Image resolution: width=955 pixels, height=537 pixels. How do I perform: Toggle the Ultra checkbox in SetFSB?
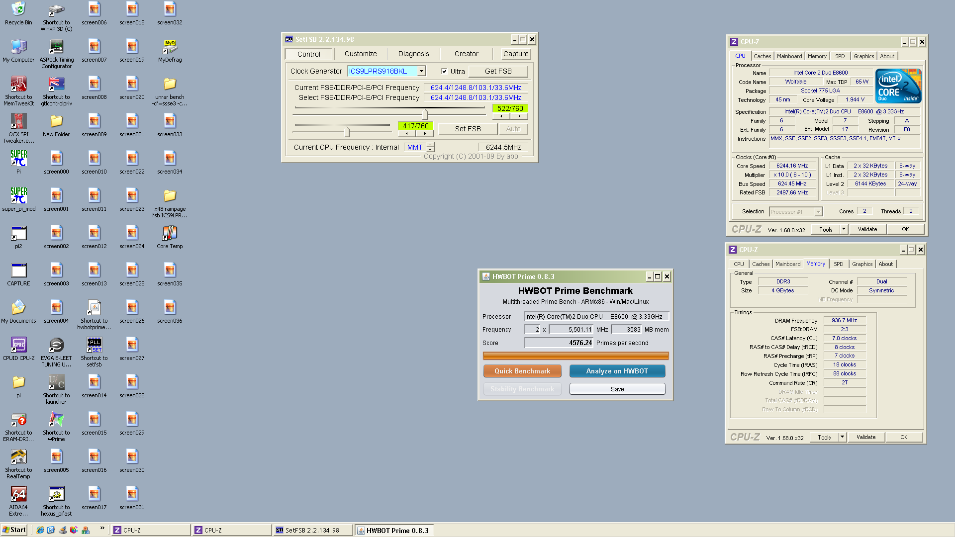pyautogui.click(x=444, y=71)
